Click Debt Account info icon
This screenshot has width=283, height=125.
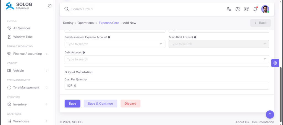(x=84, y=52)
